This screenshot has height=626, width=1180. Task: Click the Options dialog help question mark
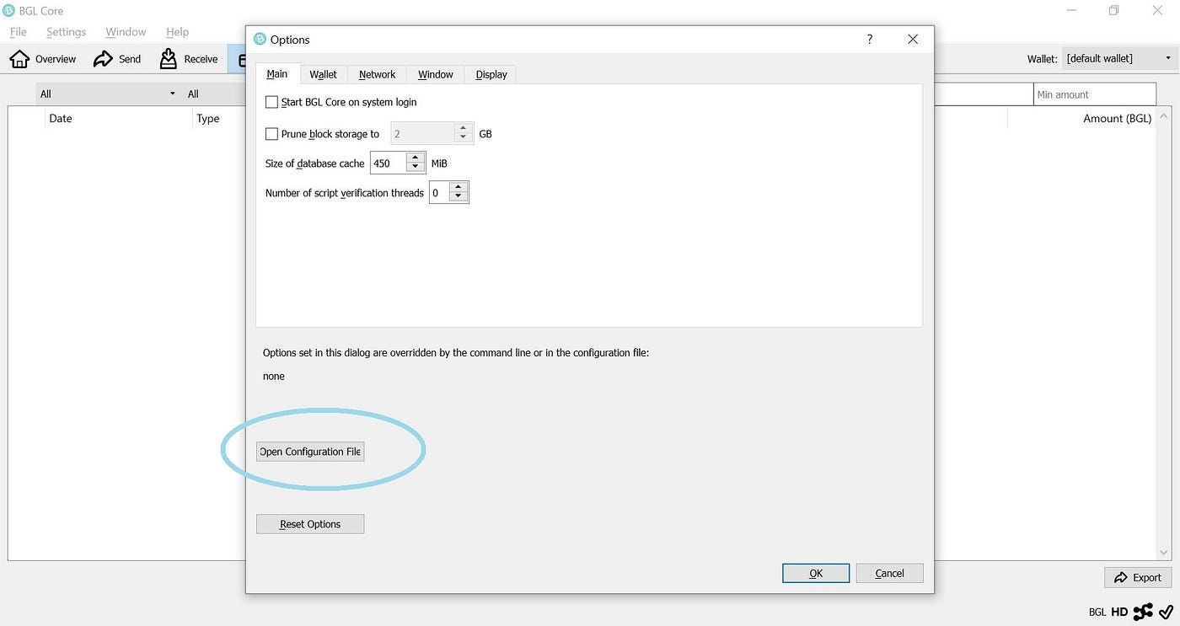870,40
